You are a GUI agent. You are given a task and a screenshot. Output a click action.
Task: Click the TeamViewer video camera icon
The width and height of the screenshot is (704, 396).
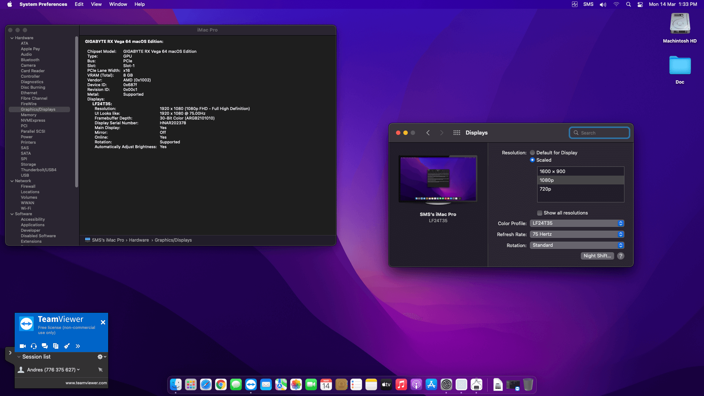(x=22, y=346)
